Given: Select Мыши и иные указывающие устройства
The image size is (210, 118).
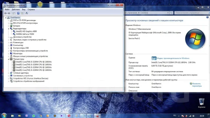Looking at the screenshot, I should (x=31, y=56).
